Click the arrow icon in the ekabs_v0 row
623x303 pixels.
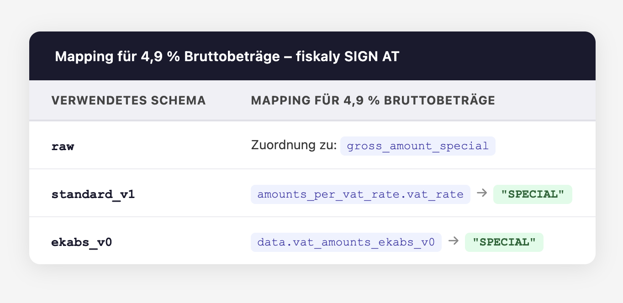[x=453, y=241]
